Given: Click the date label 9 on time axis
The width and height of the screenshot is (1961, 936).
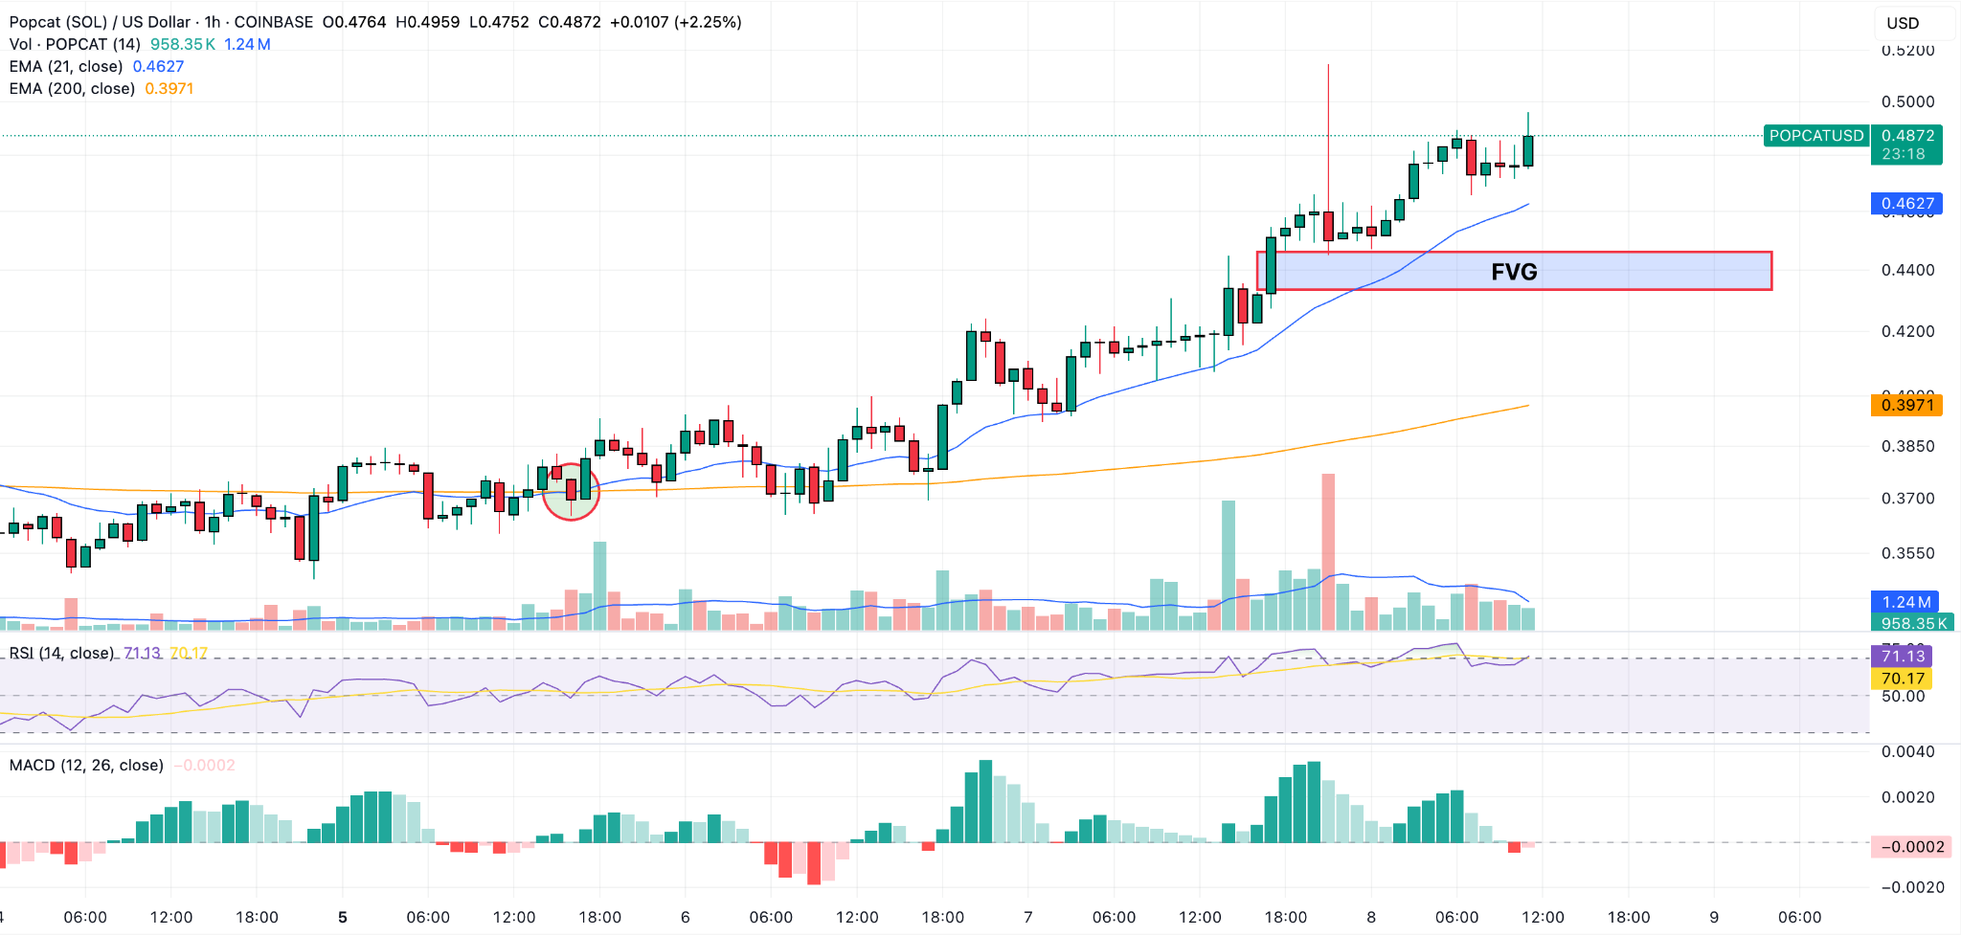Looking at the screenshot, I should tap(1714, 917).
